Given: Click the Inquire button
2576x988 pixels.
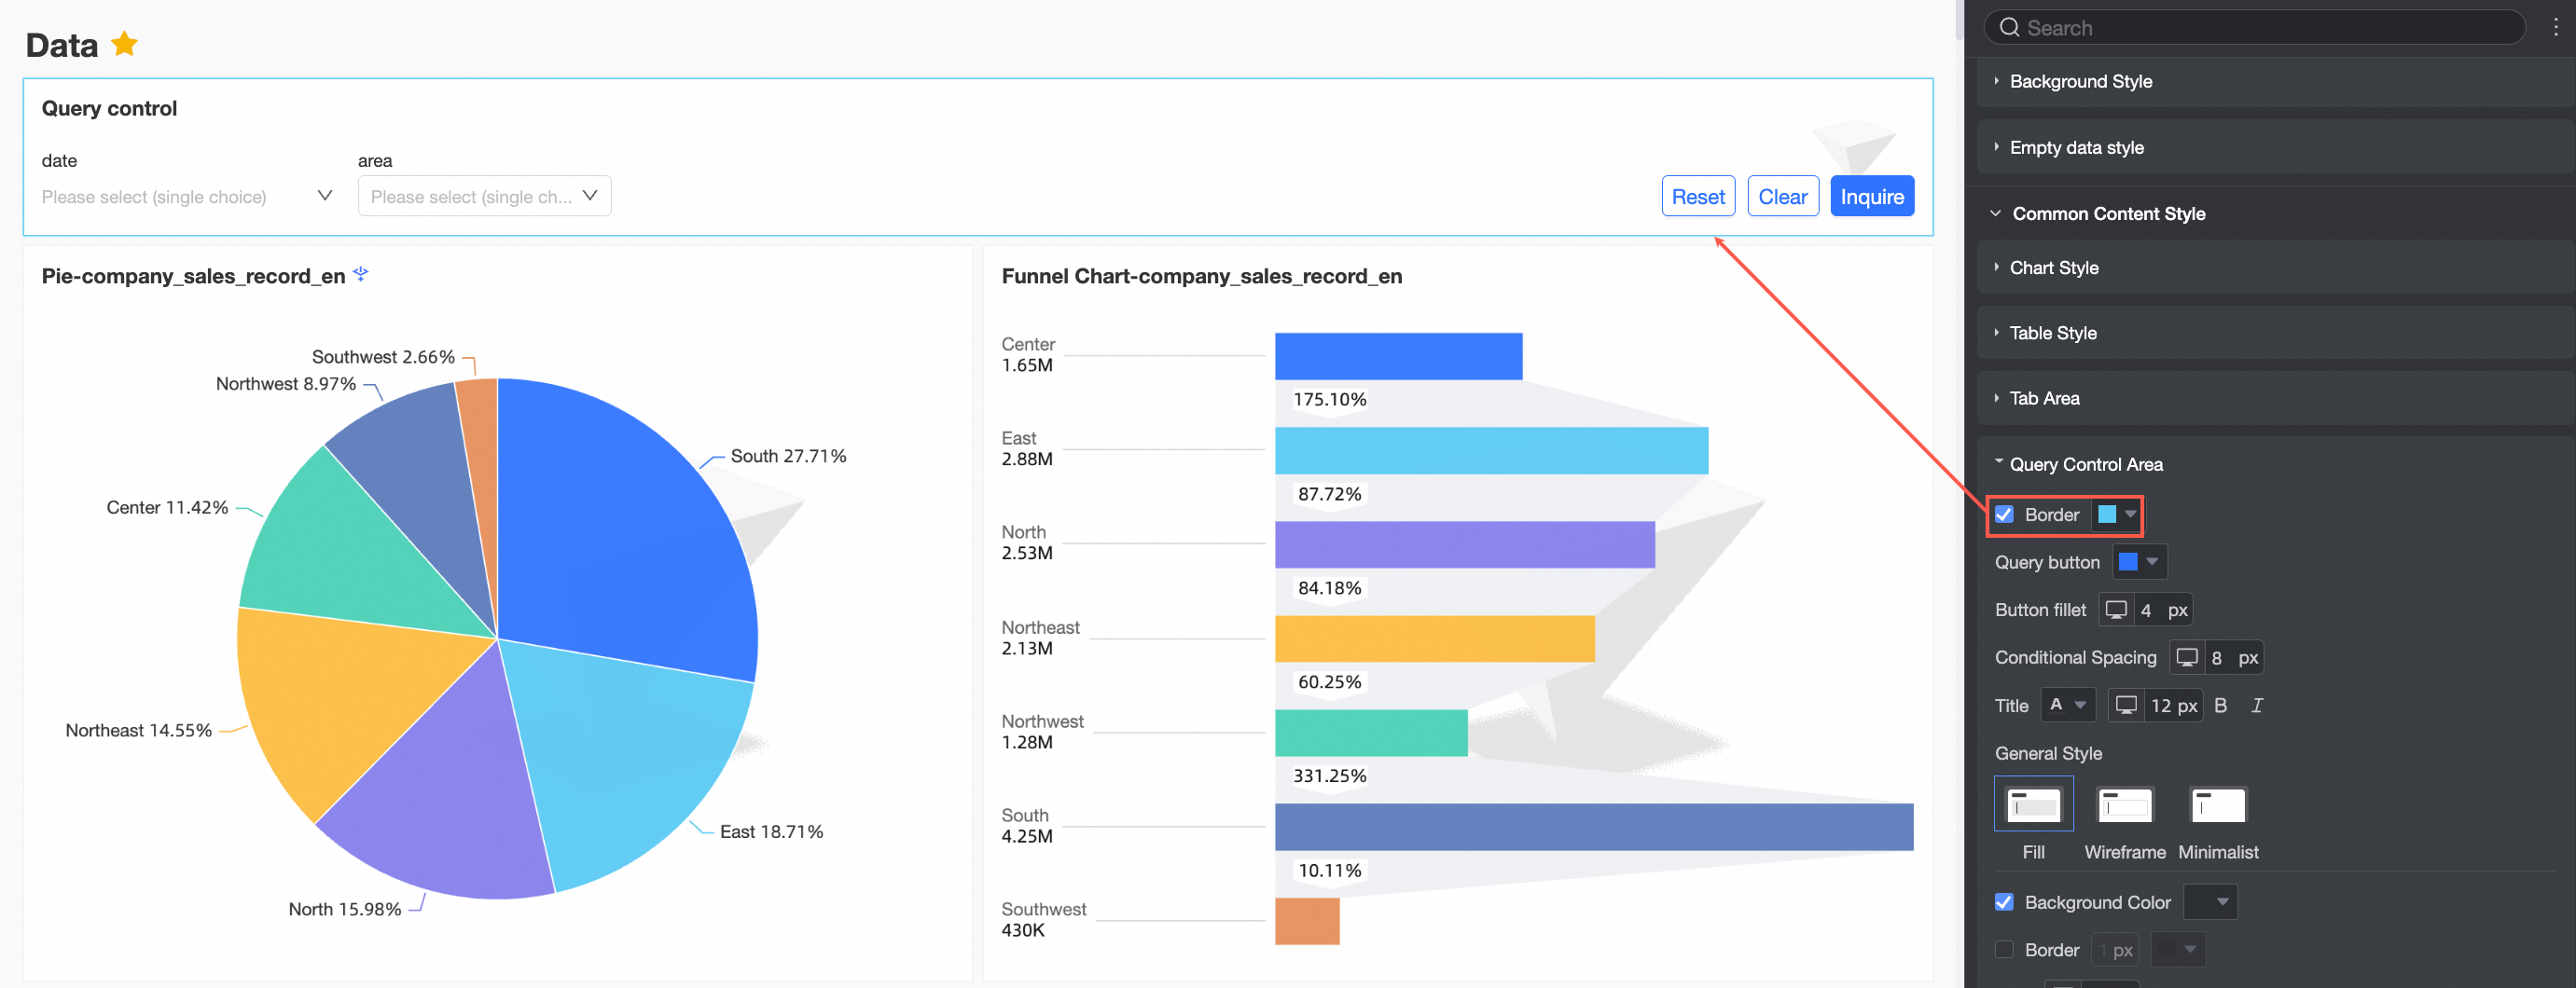Looking at the screenshot, I should tap(1872, 197).
